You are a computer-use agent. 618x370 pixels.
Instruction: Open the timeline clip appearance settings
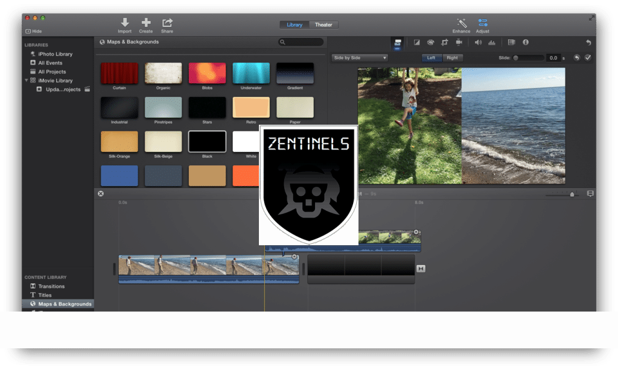point(590,193)
